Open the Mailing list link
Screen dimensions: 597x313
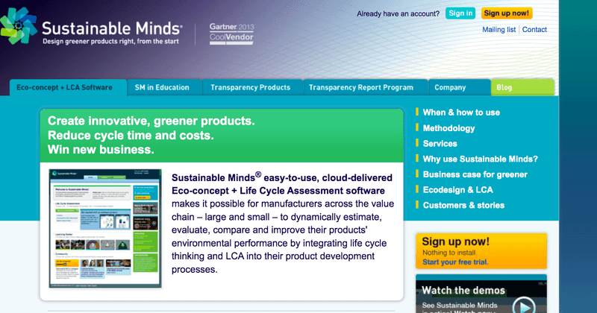500,30
